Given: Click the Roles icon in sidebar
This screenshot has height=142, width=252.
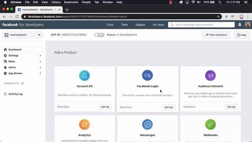Looking at the screenshot, I should (5, 62).
